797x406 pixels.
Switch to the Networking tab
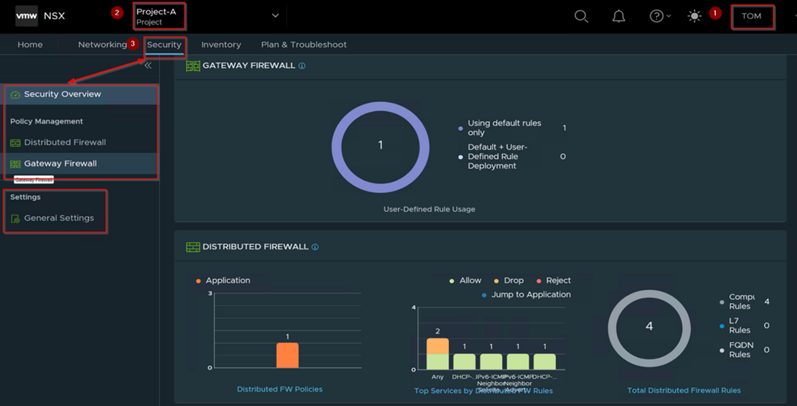tap(102, 45)
